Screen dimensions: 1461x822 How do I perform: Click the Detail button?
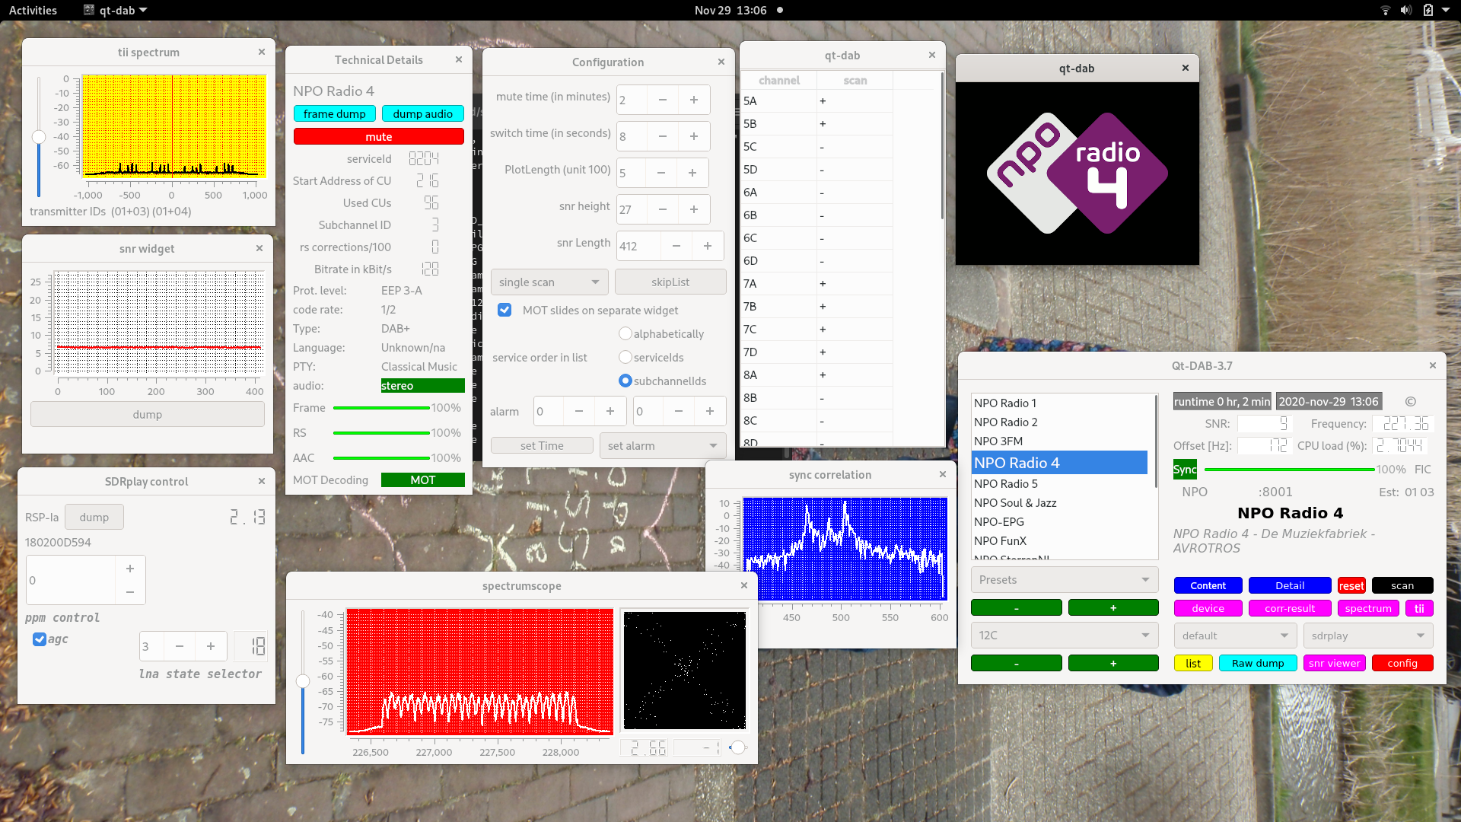tap(1290, 585)
